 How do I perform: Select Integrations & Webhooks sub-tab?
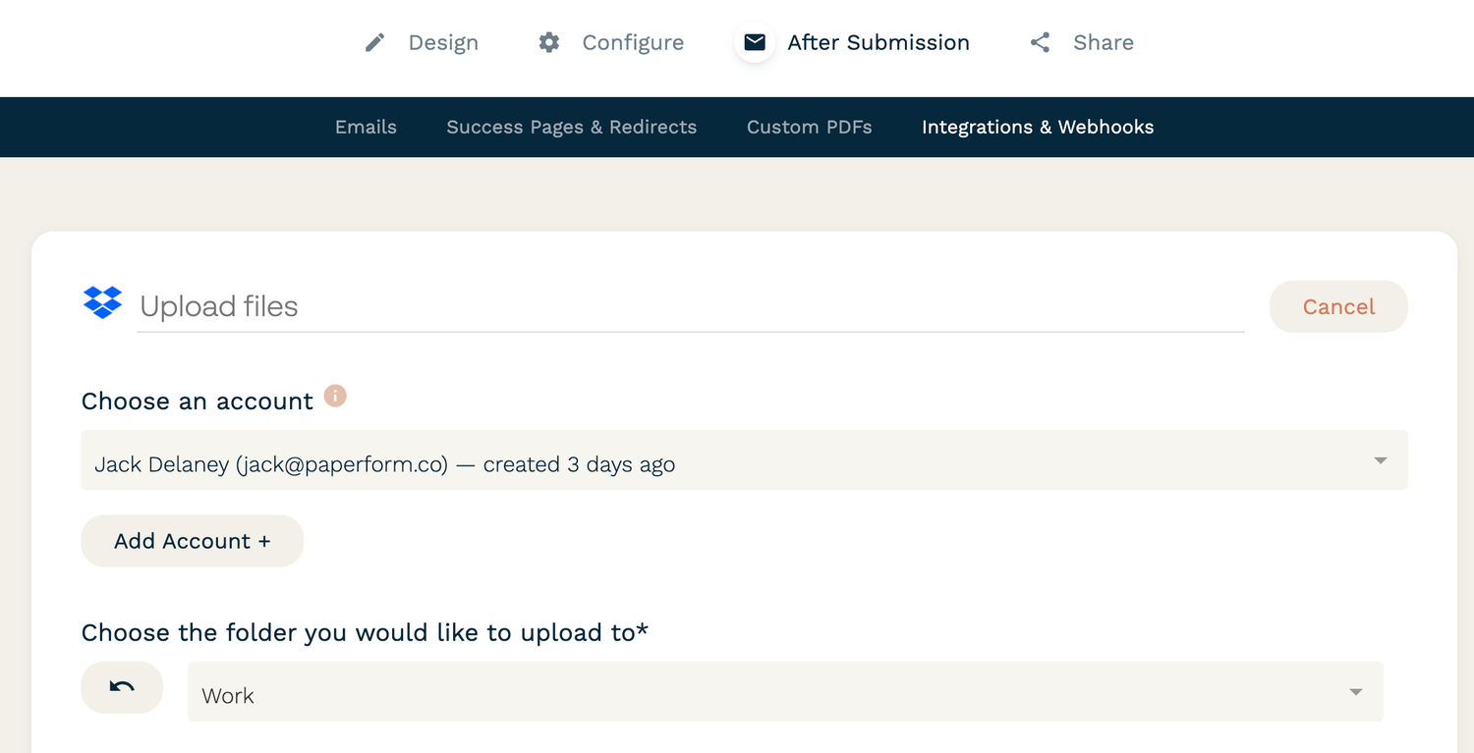point(1038,127)
